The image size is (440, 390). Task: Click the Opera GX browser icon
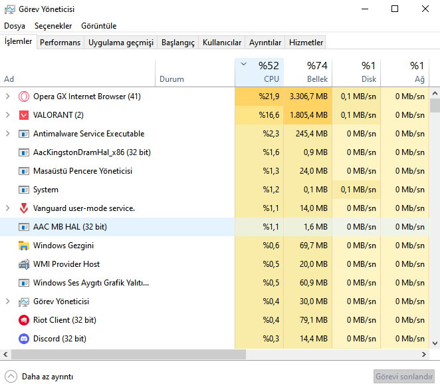(24, 97)
